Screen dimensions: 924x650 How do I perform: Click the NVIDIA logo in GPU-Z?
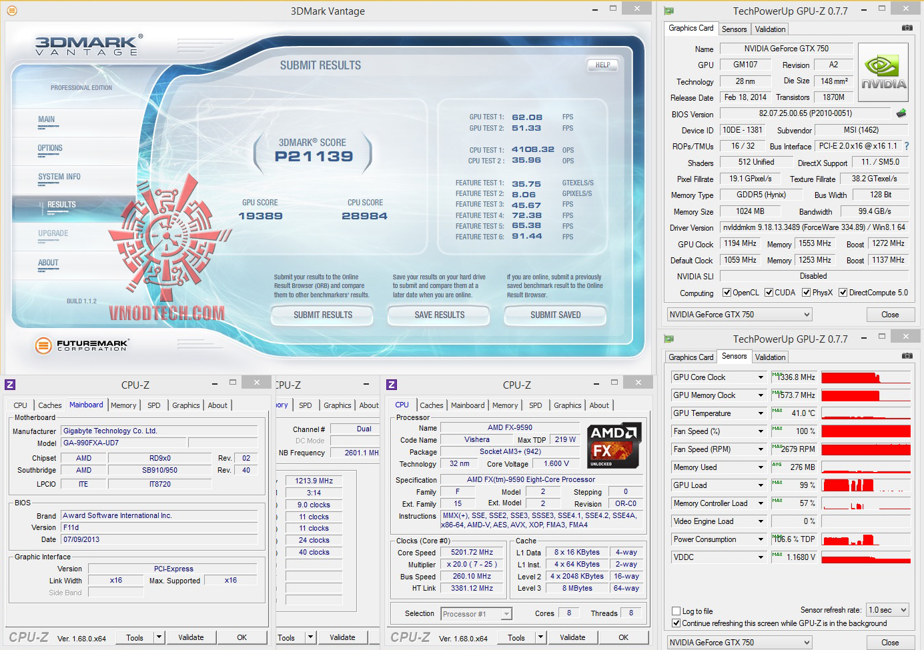[883, 72]
